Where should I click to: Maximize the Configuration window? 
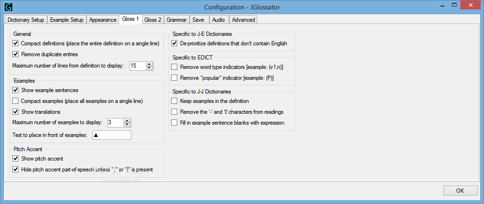click(x=454, y=5)
